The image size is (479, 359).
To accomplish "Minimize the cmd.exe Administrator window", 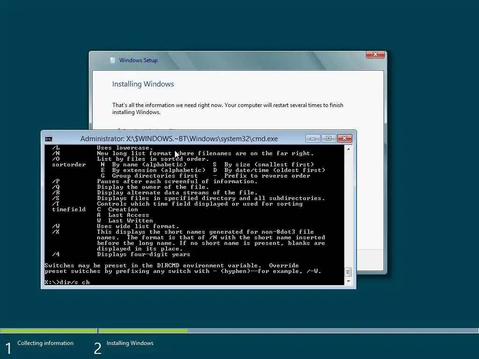I will pyautogui.click(x=312, y=138).
